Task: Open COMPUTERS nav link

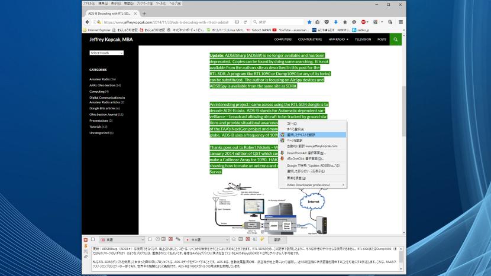Action: click(x=283, y=40)
